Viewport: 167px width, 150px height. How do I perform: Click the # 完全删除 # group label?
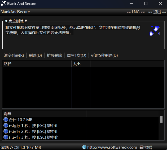tap(16, 21)
